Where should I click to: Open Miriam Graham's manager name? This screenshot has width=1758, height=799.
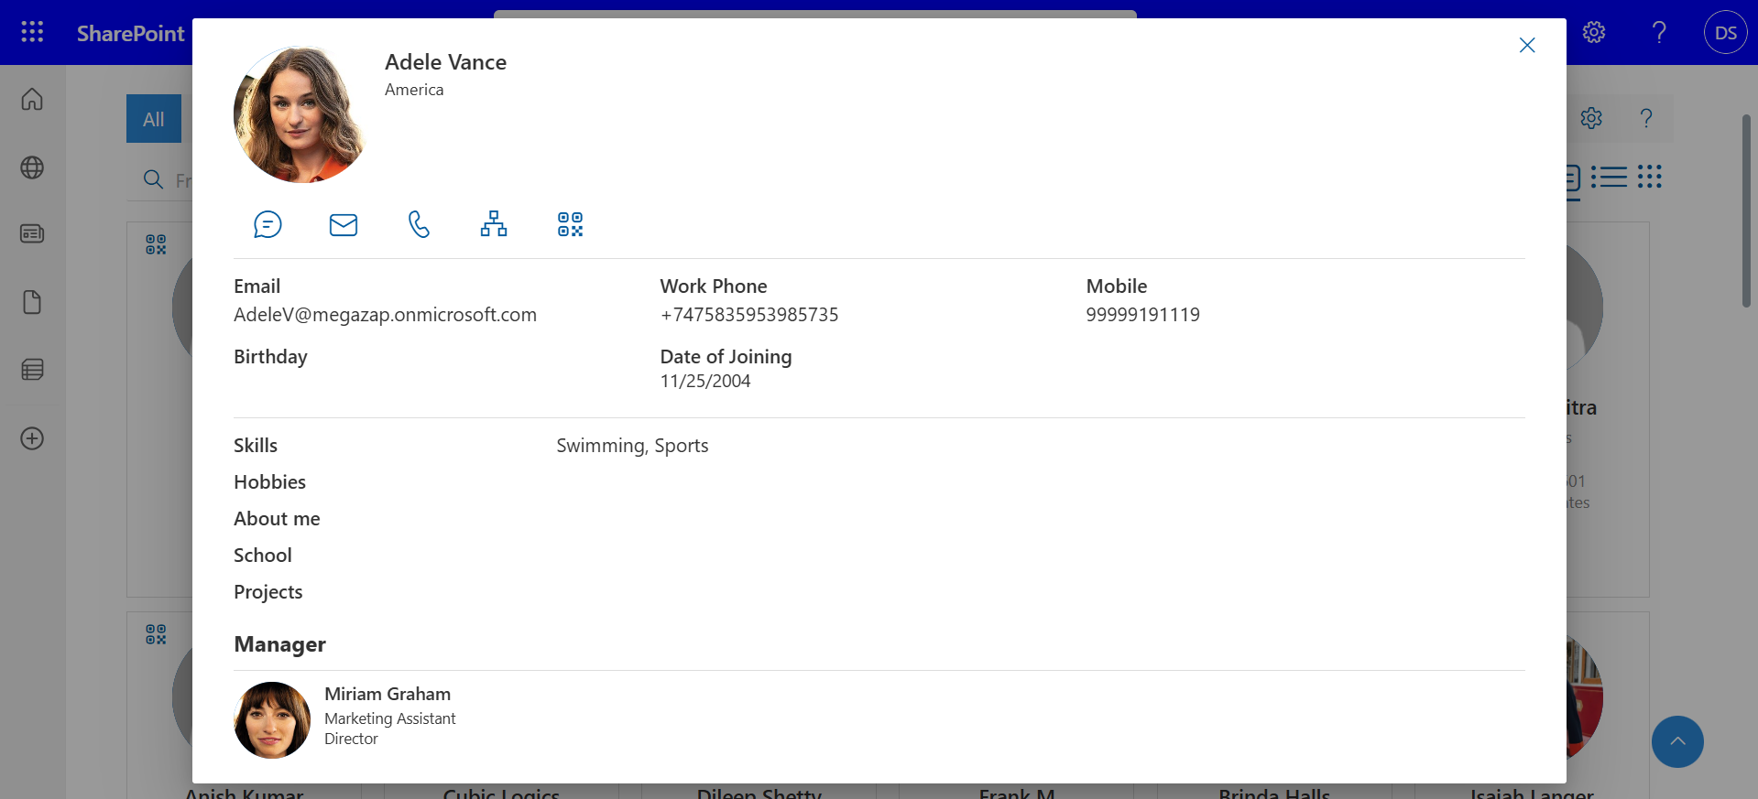388,694
